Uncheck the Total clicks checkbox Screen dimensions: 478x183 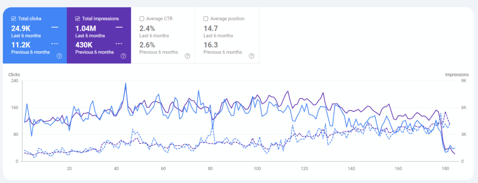[14, 19]
